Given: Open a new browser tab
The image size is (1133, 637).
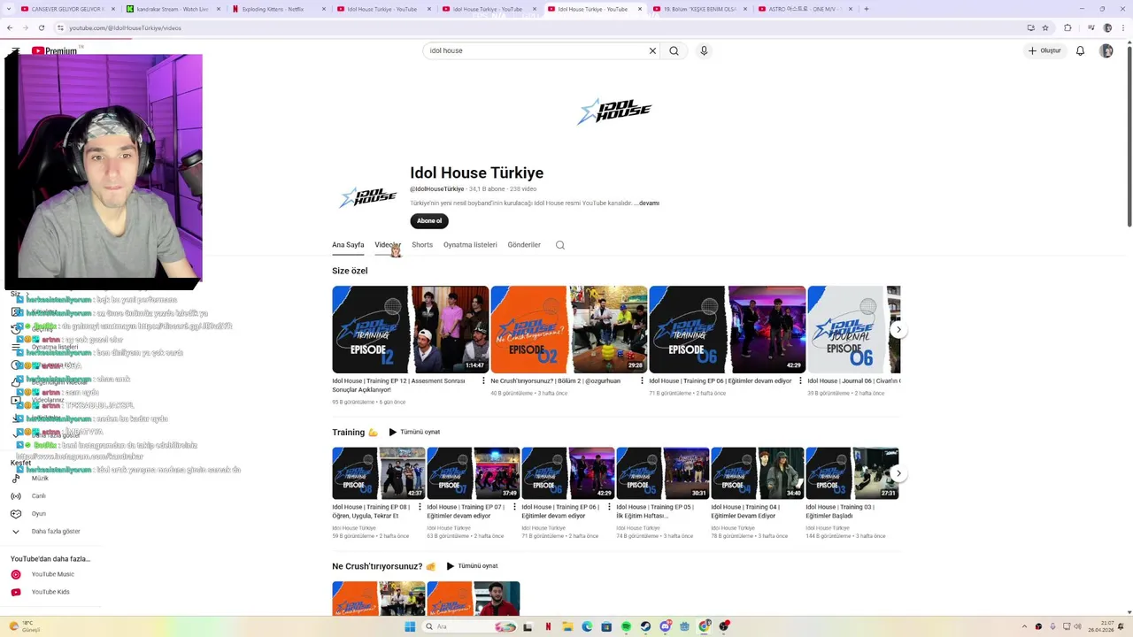Looking at the screenshot, I should click(866, 9).
